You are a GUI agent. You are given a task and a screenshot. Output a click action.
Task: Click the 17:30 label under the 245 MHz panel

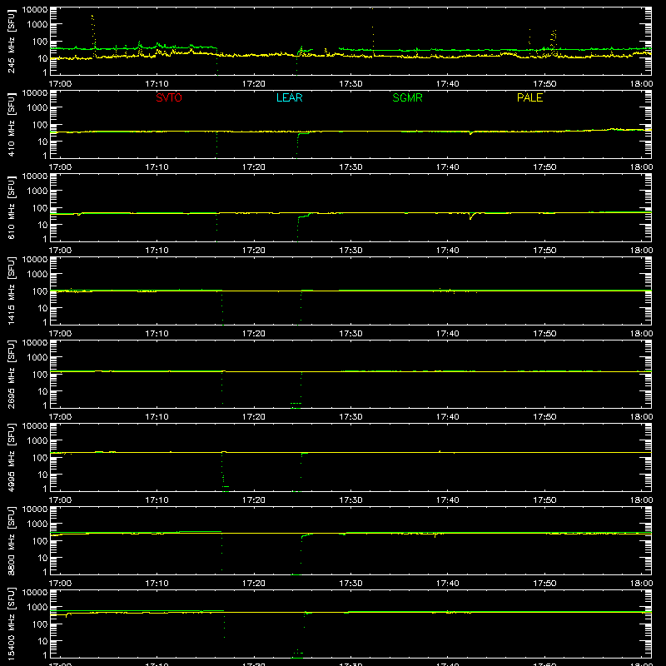[350, 84]
